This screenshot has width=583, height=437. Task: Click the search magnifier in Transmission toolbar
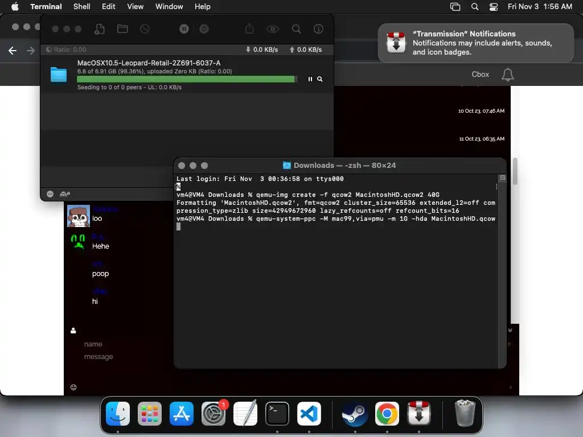[x=296, y=29]
